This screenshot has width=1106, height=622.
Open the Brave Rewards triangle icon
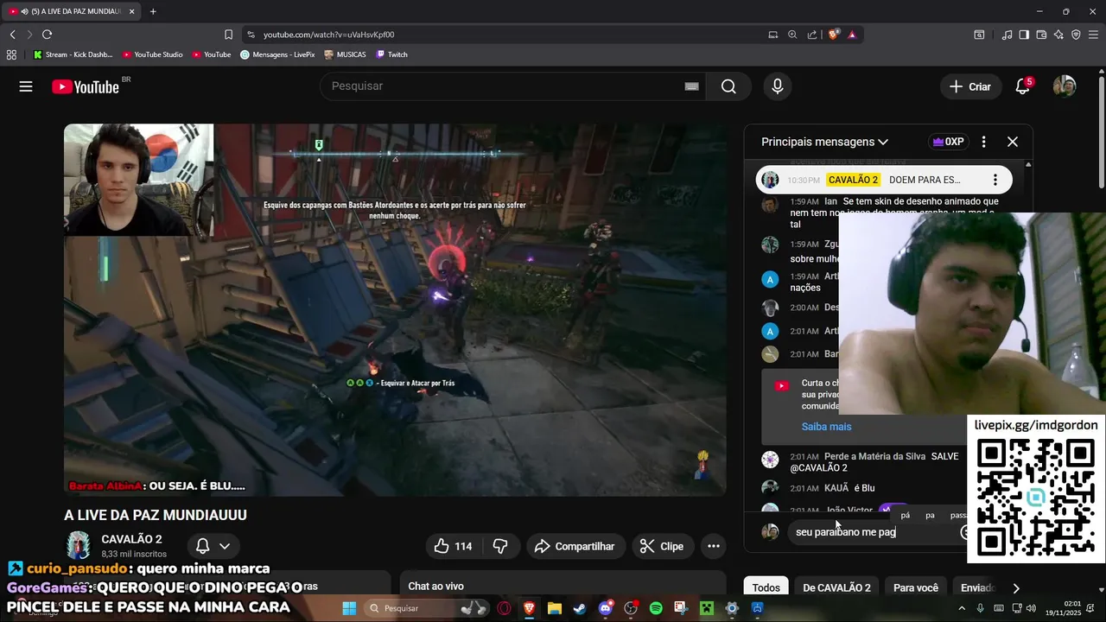pyautogui.click(x=852, y=35)
